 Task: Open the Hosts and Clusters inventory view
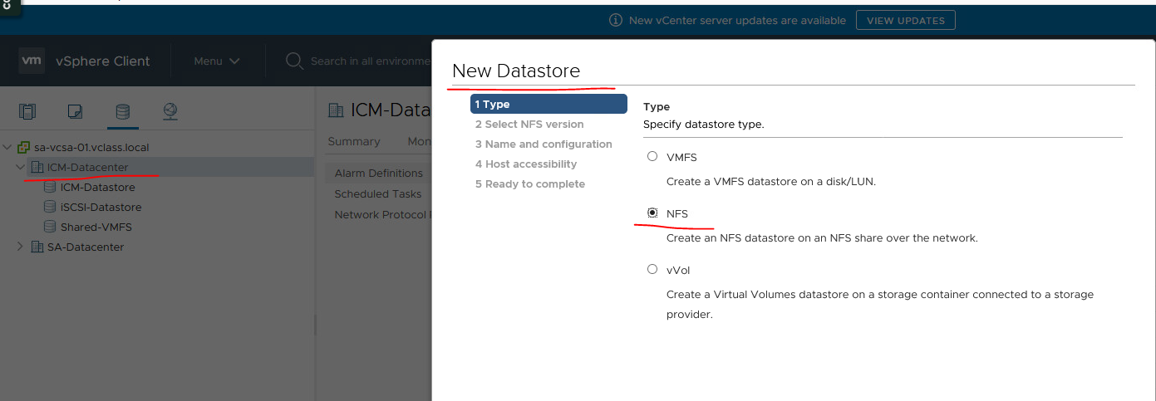point(28,111)
